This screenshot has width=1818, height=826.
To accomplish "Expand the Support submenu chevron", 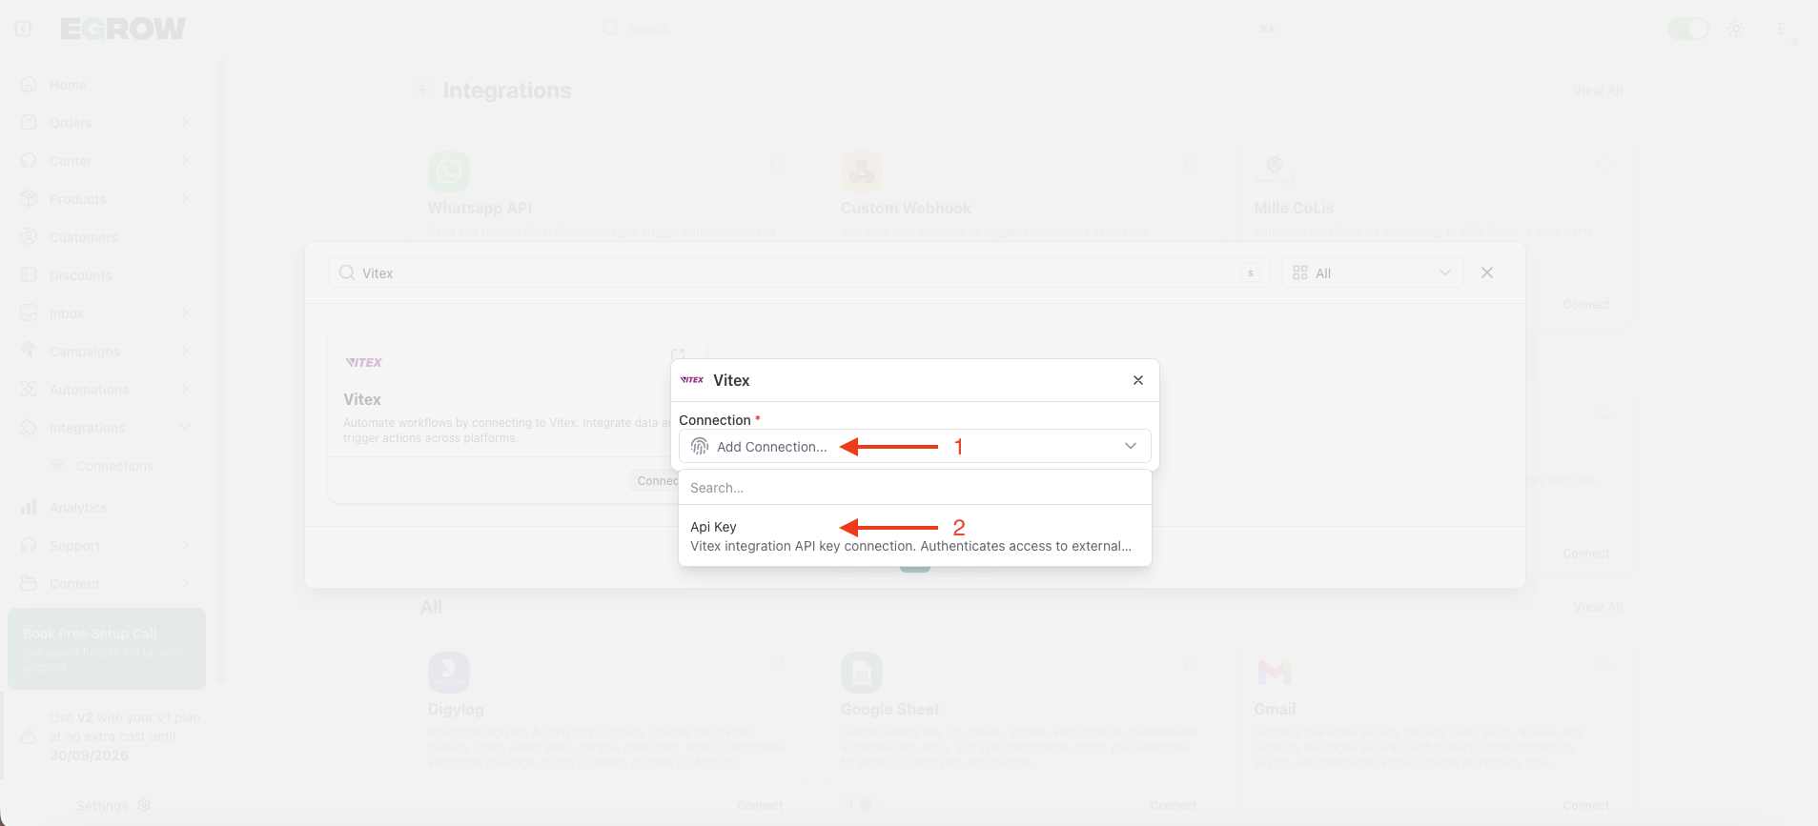I will 185,546.
